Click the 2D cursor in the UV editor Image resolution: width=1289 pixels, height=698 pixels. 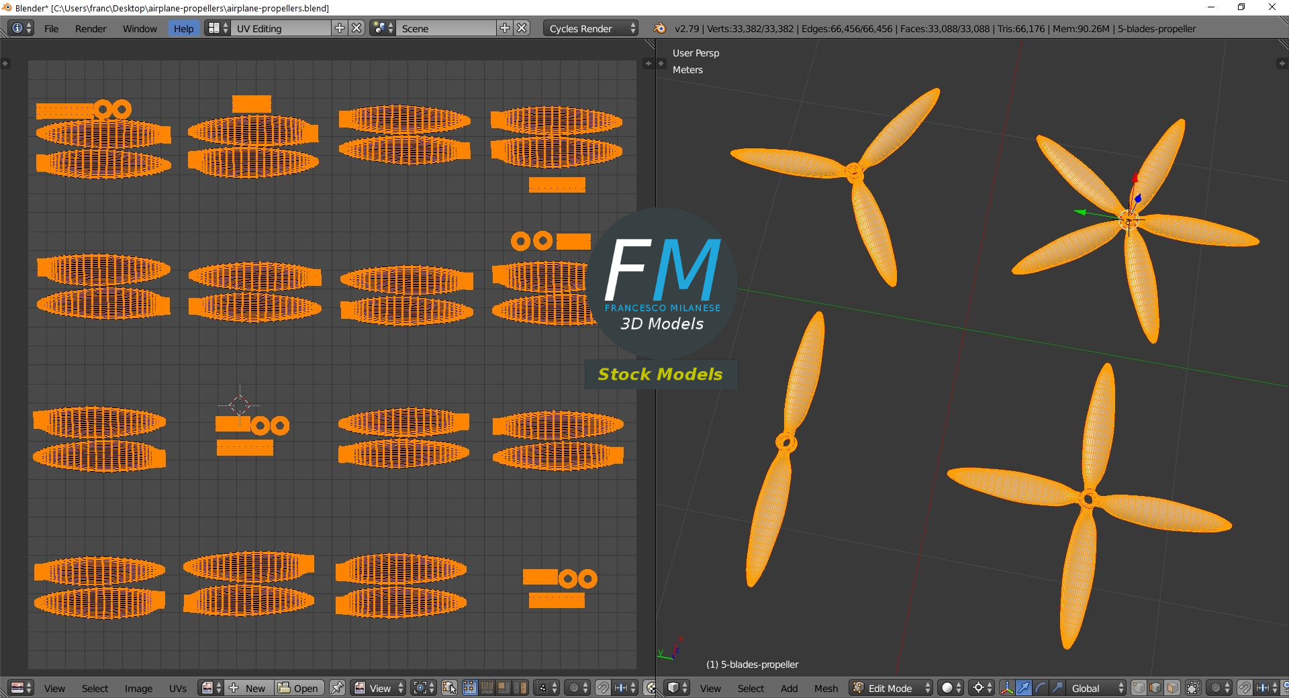point(240,405)
